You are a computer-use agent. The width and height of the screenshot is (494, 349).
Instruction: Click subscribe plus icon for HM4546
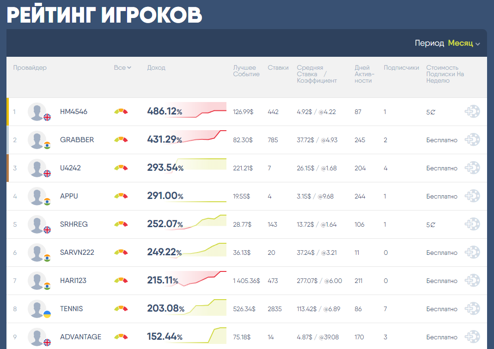tap(472, 112)
